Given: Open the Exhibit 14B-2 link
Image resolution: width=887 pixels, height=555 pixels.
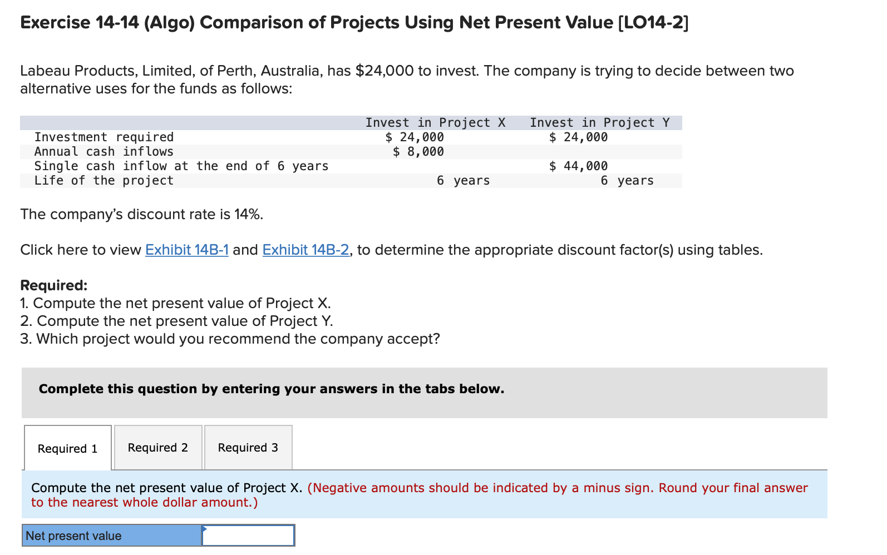Looking at the screenshot, I should click(306, 250).
